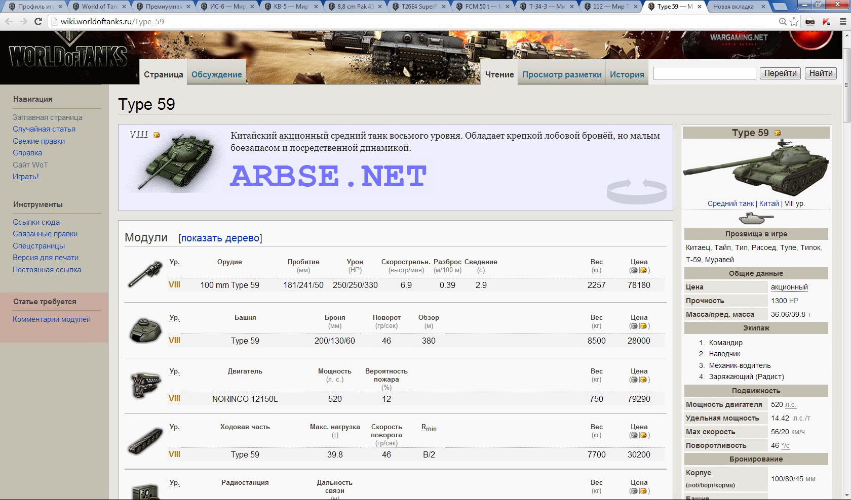Viewport: 851px width, 500px height.
Task: Click the medium tank class icon in infobox
Action: 756,218
